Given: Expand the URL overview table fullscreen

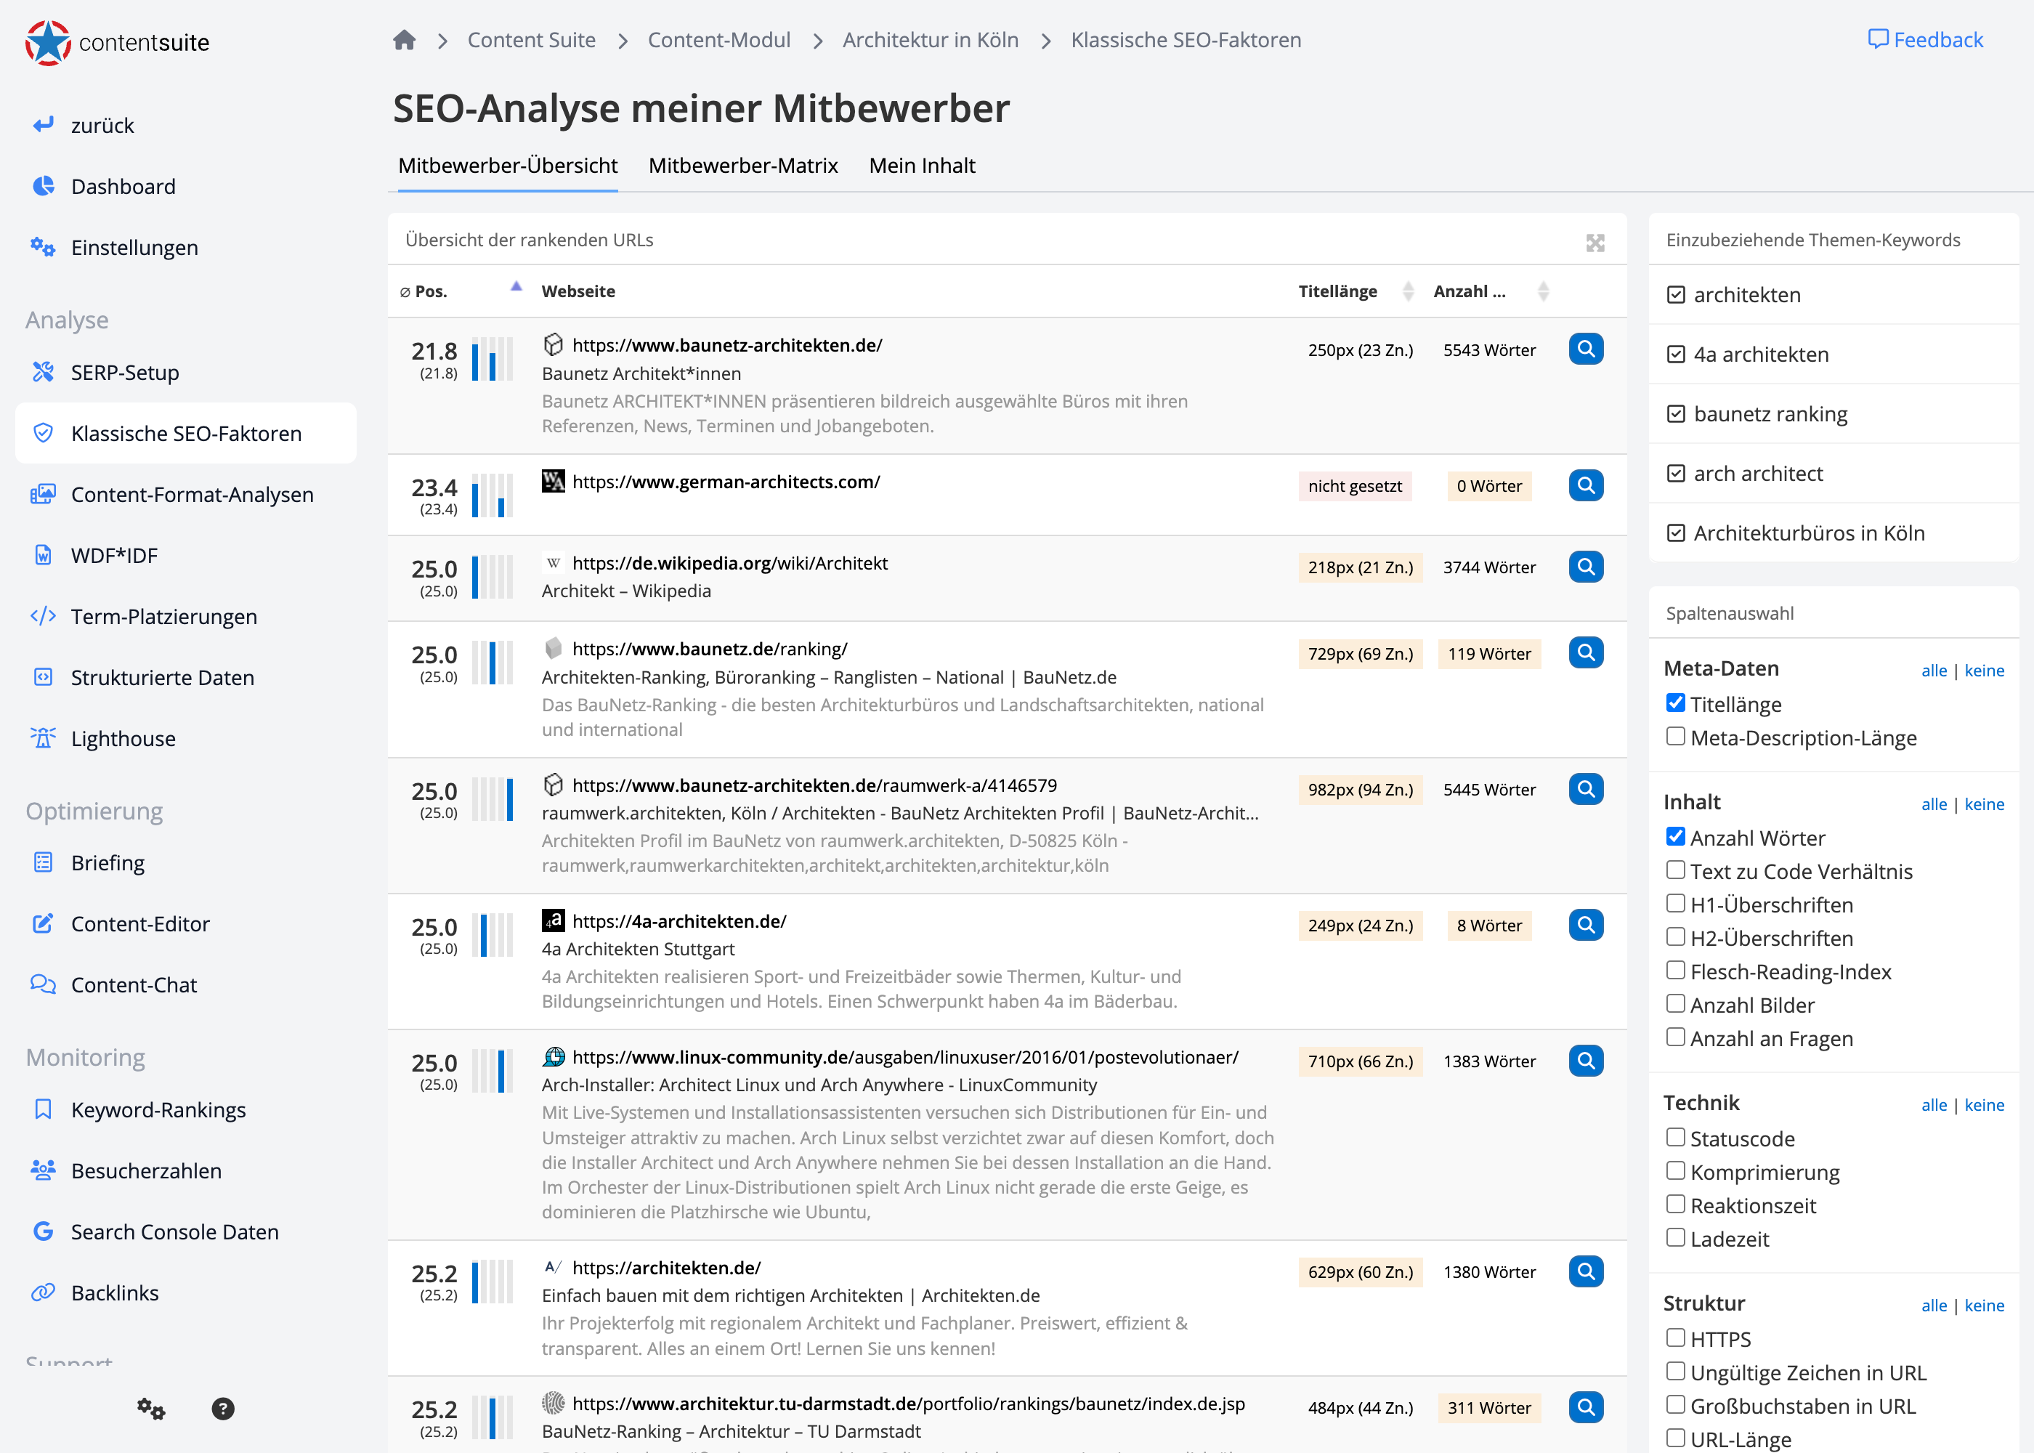Looking at the screenshot, I should click(1595, 243).
